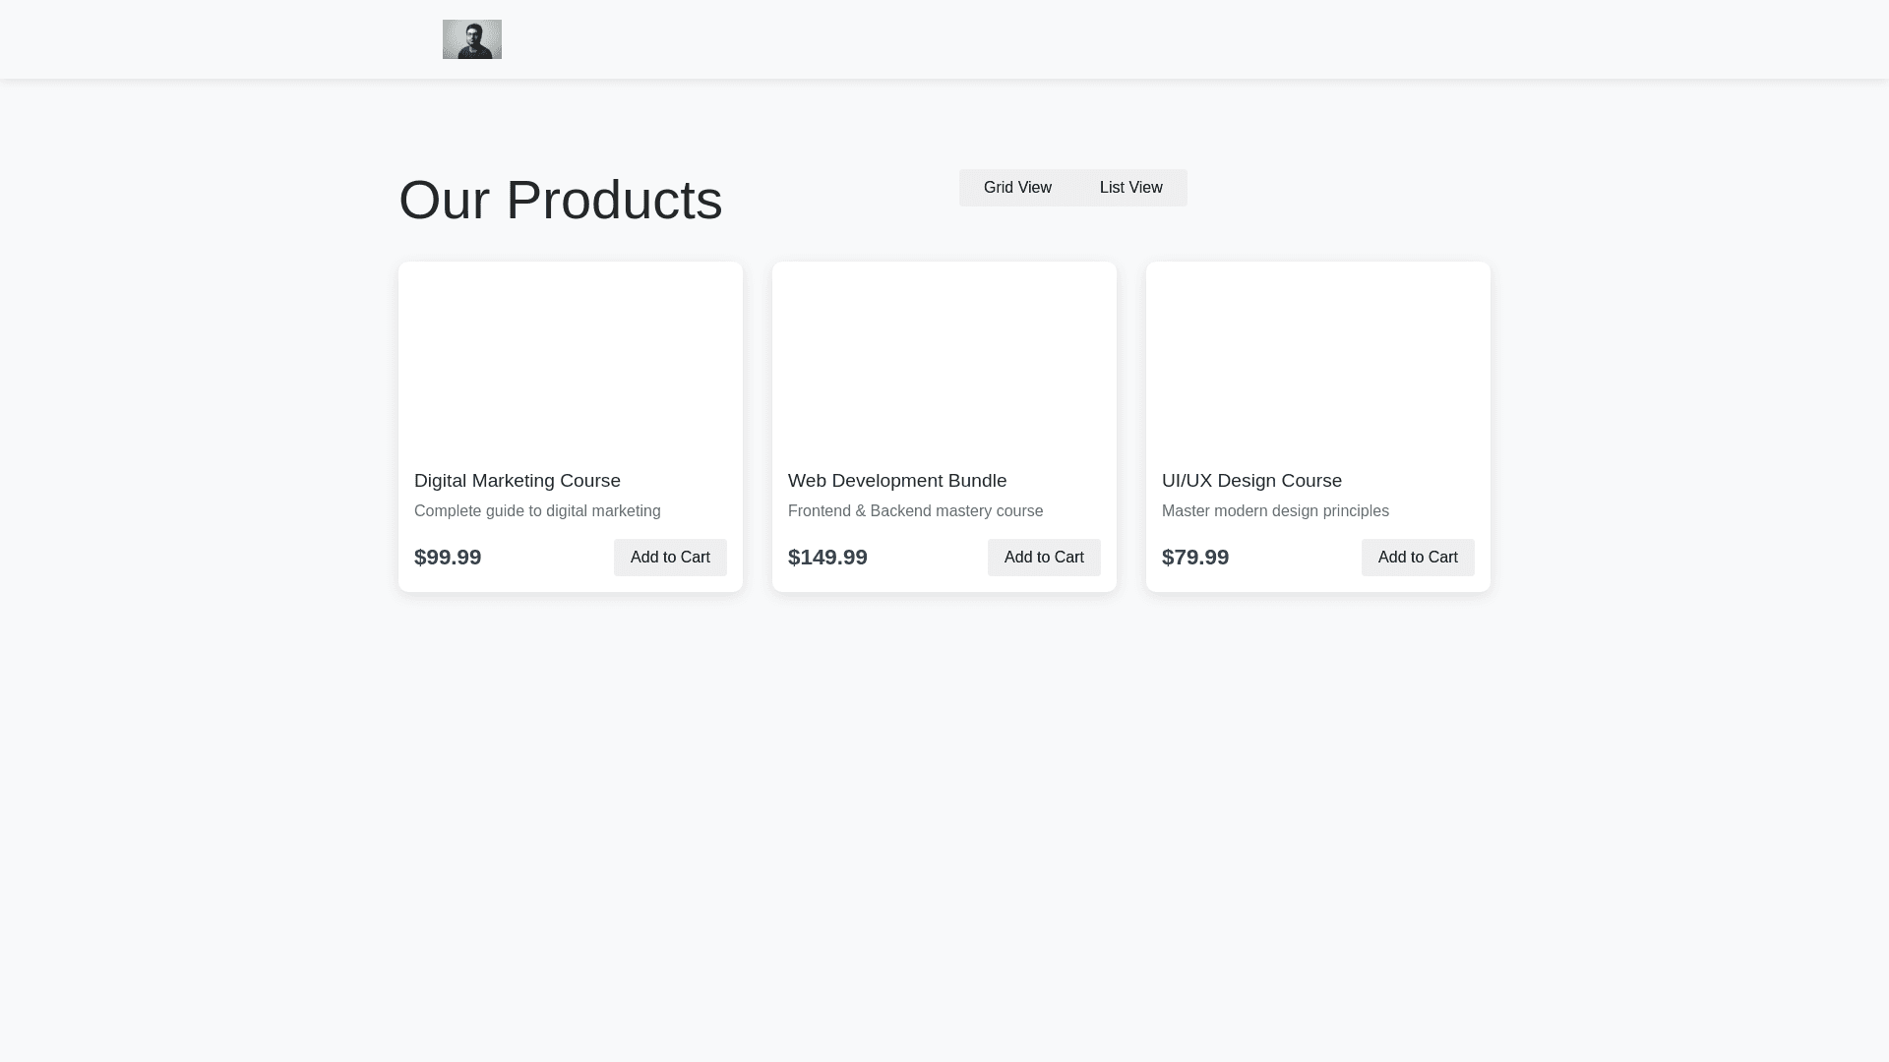The image size is (1889, 1062).
Task: Select 'Complete guide to digital marketing' description
Action: coord(537,511)
